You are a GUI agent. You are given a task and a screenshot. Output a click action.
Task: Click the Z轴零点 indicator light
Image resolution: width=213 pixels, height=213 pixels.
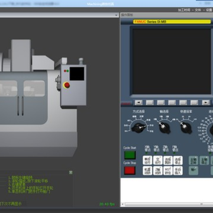click(165, 153)
